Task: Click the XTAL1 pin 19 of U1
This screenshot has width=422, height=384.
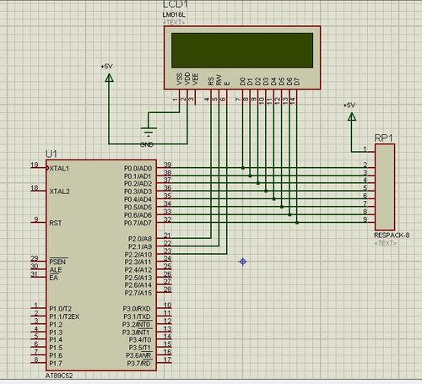Action: click(x=39, y=168)
